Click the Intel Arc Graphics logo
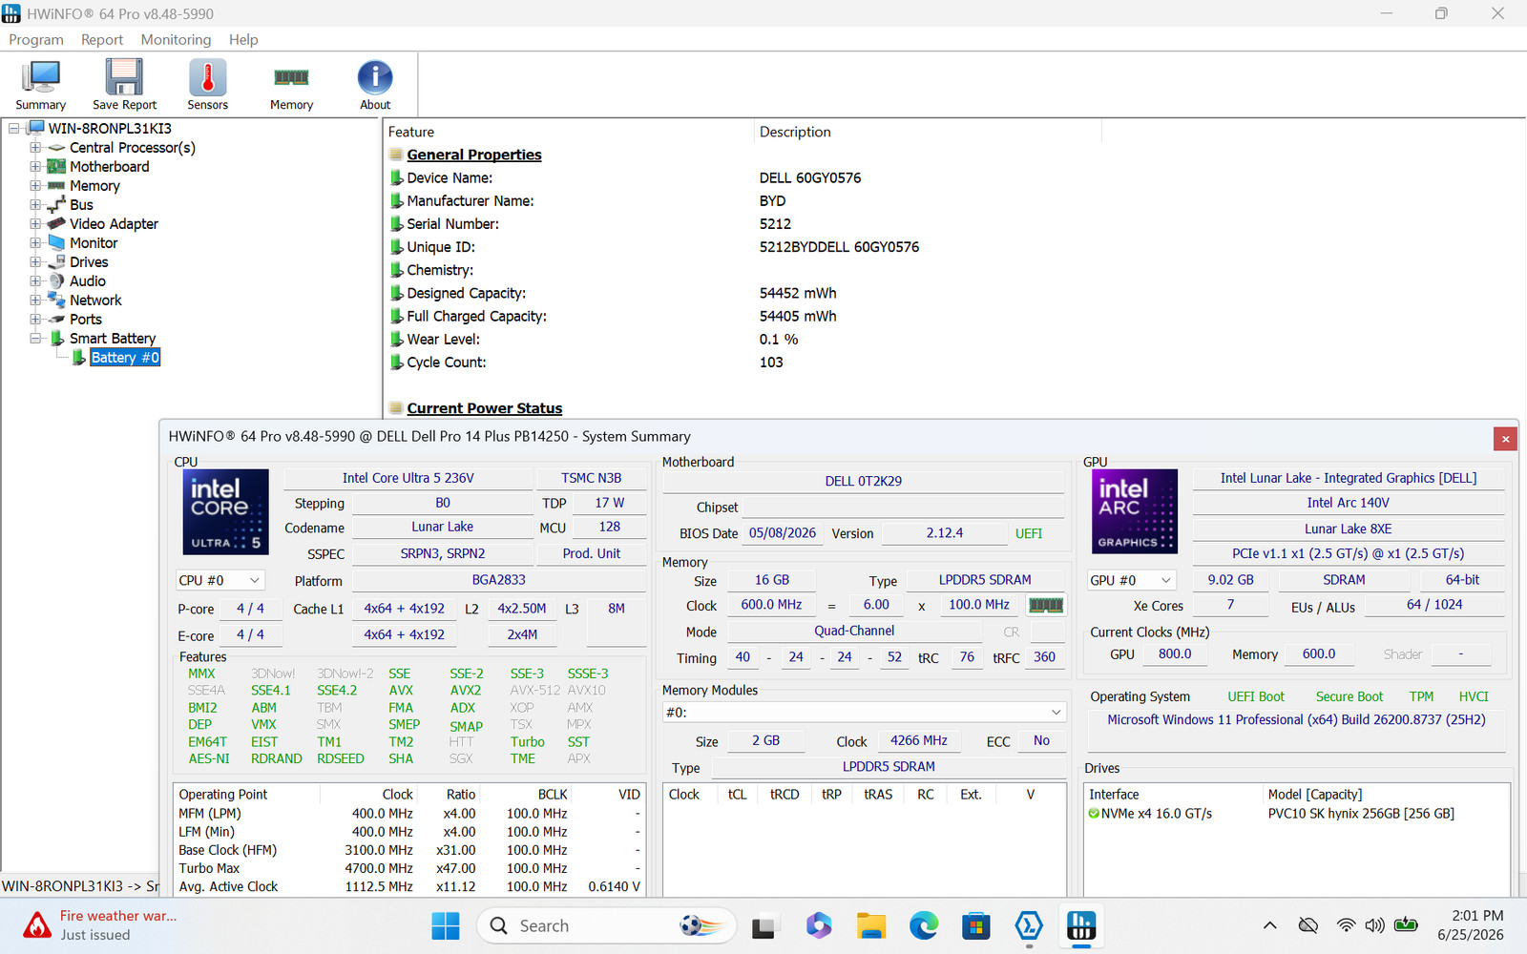This screenshot has height=954, width=1527. 1134,512
